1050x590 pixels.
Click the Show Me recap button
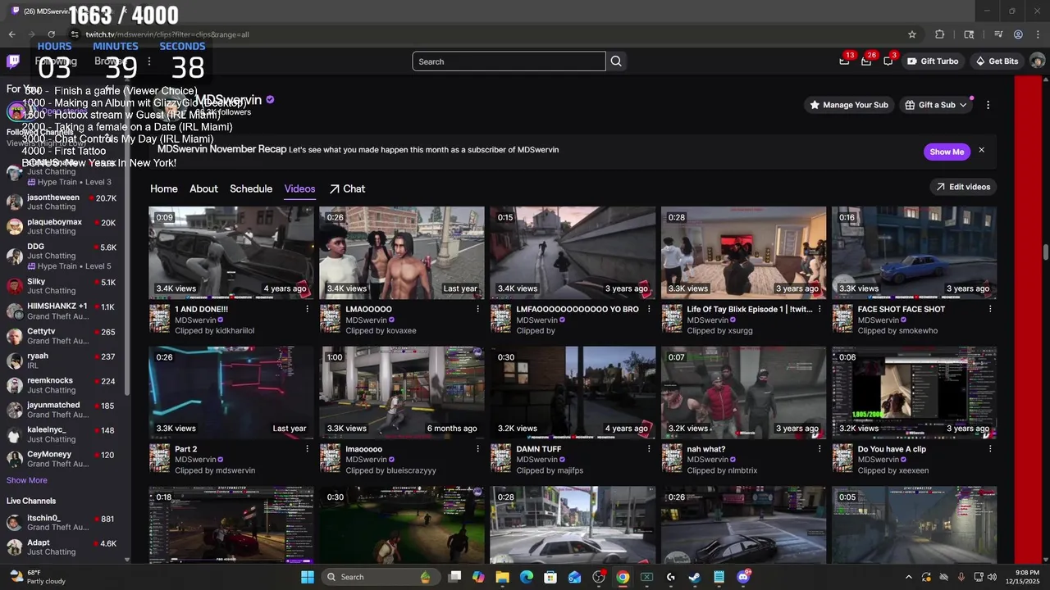(947, 152)
